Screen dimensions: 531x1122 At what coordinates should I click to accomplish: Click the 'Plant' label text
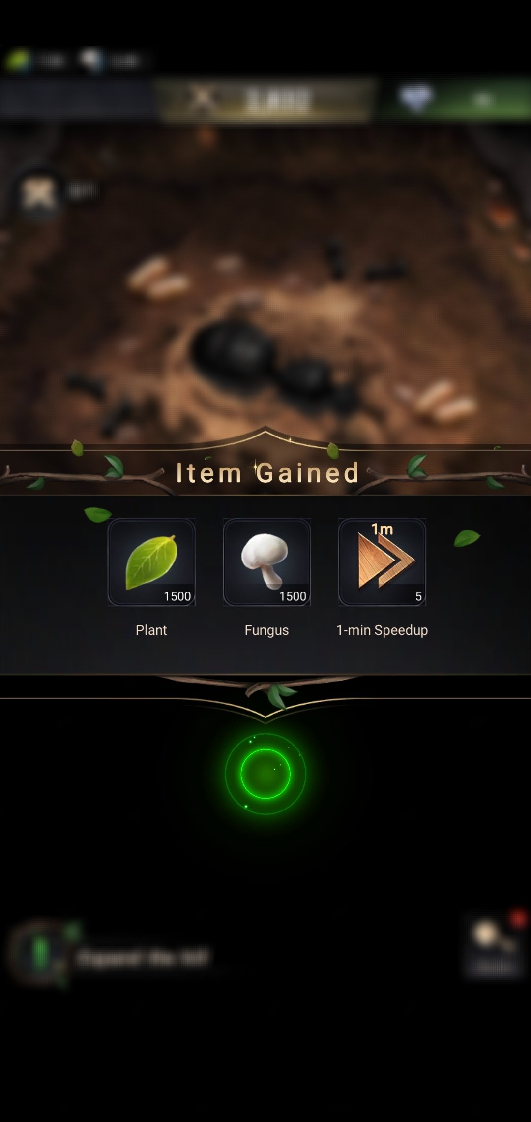tap(151, 630)
